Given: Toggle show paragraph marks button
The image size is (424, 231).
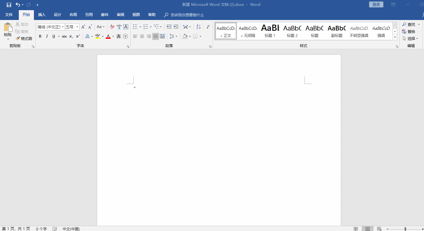Looking at the screenshot, I should [208, 27].
